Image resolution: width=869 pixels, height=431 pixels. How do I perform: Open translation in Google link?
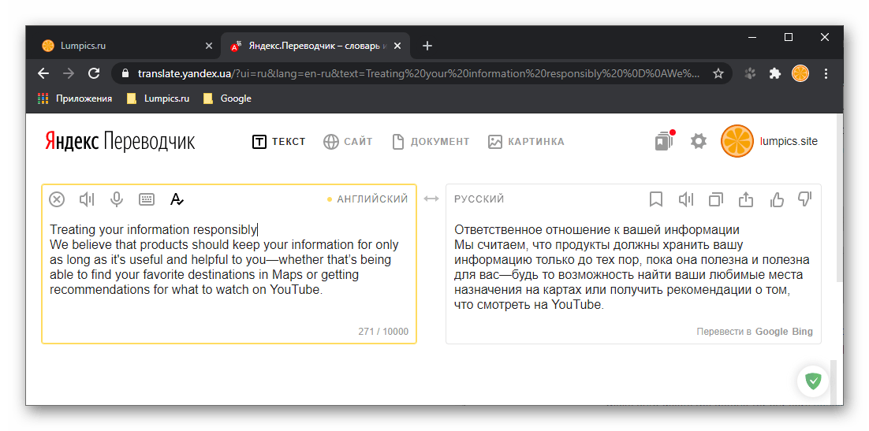click(x=771, y=332)
